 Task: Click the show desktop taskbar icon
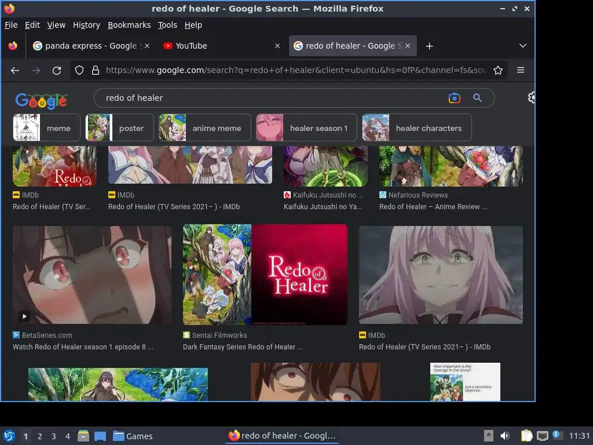click(x=100, y=436)
